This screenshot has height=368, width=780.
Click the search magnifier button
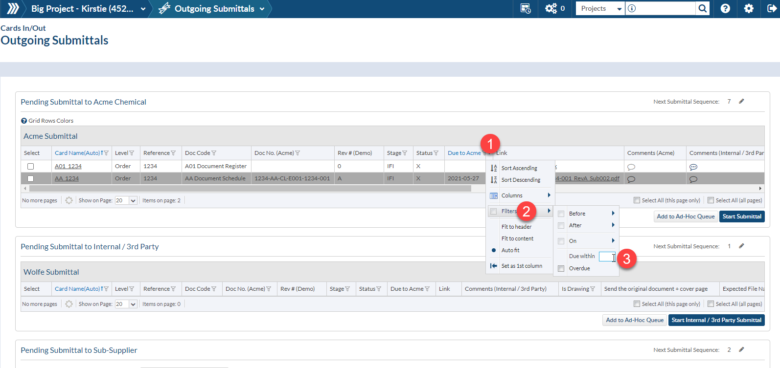pyautogui.click(x=703, y=8)
